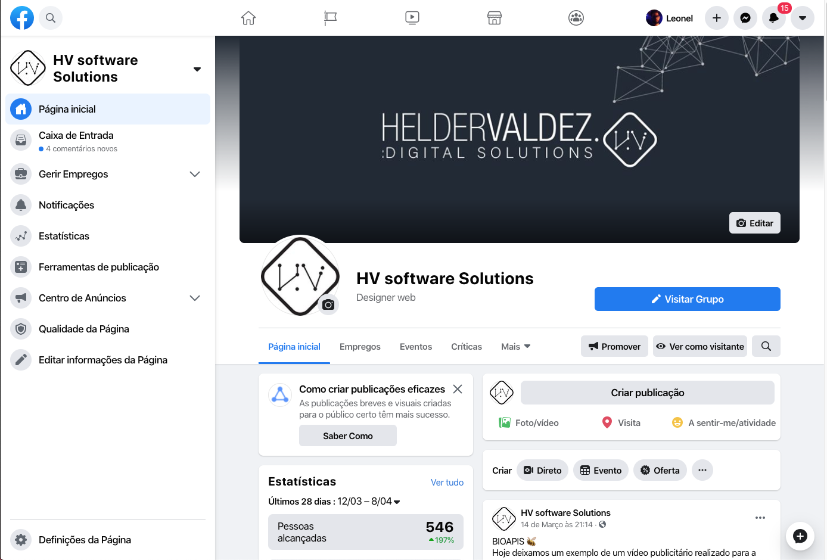Open Qualidade da Página

click(x=108, y=329)
